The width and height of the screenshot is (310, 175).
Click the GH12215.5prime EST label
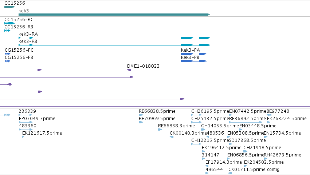[x=210, y=140]
